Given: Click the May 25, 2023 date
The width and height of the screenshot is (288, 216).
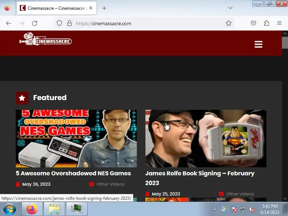Looking at the screenshot, I should click(166, 194).
